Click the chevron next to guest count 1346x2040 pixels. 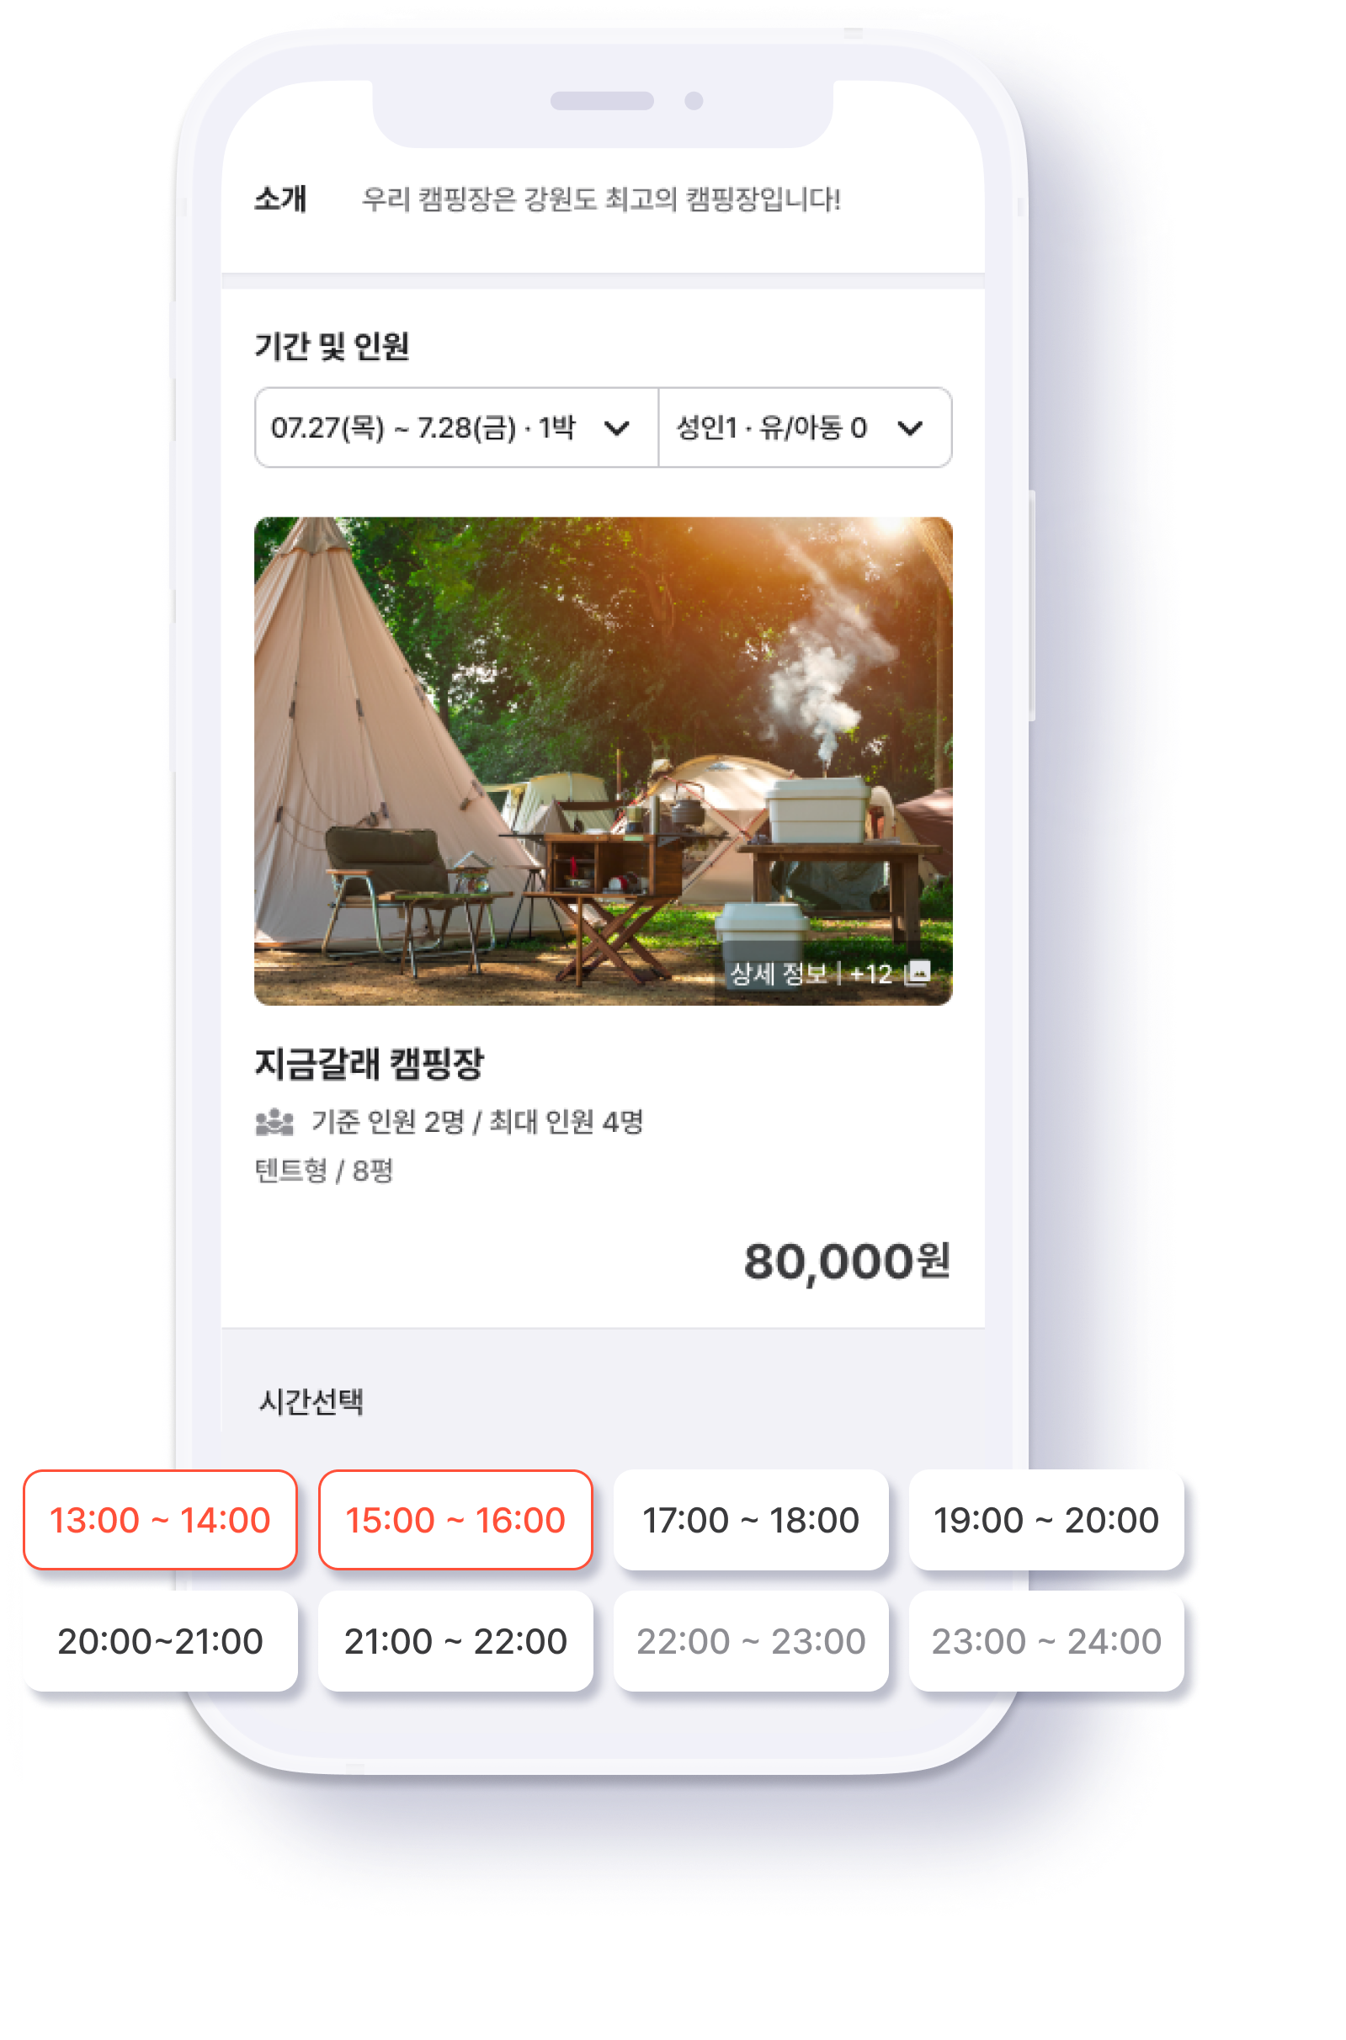click(x=910, y=428)
